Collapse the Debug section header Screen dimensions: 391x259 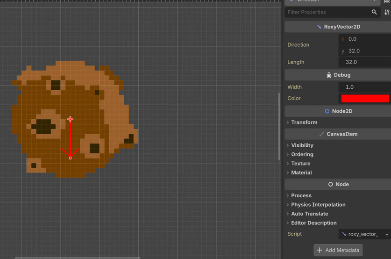point(338,75)
